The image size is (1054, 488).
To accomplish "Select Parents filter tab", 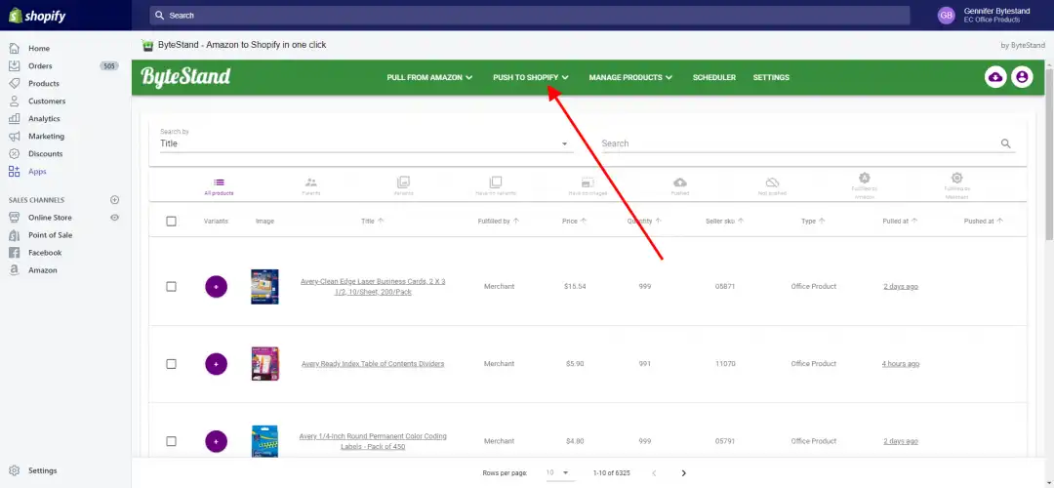I will (x=310, y=186).
